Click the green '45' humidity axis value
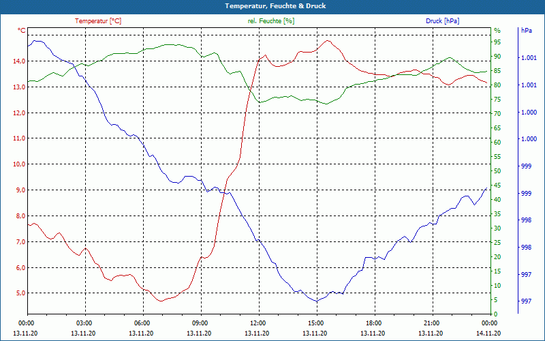This screenshot has height=341, width=545. click(x=497, y=185)
